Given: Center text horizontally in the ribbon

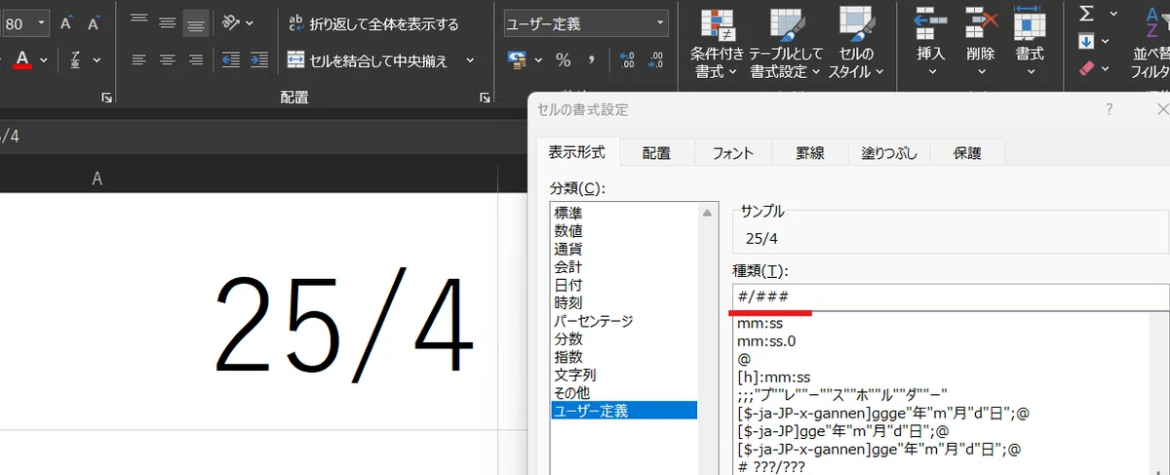Looking at the screenshot, I should (x=168, y=60).
